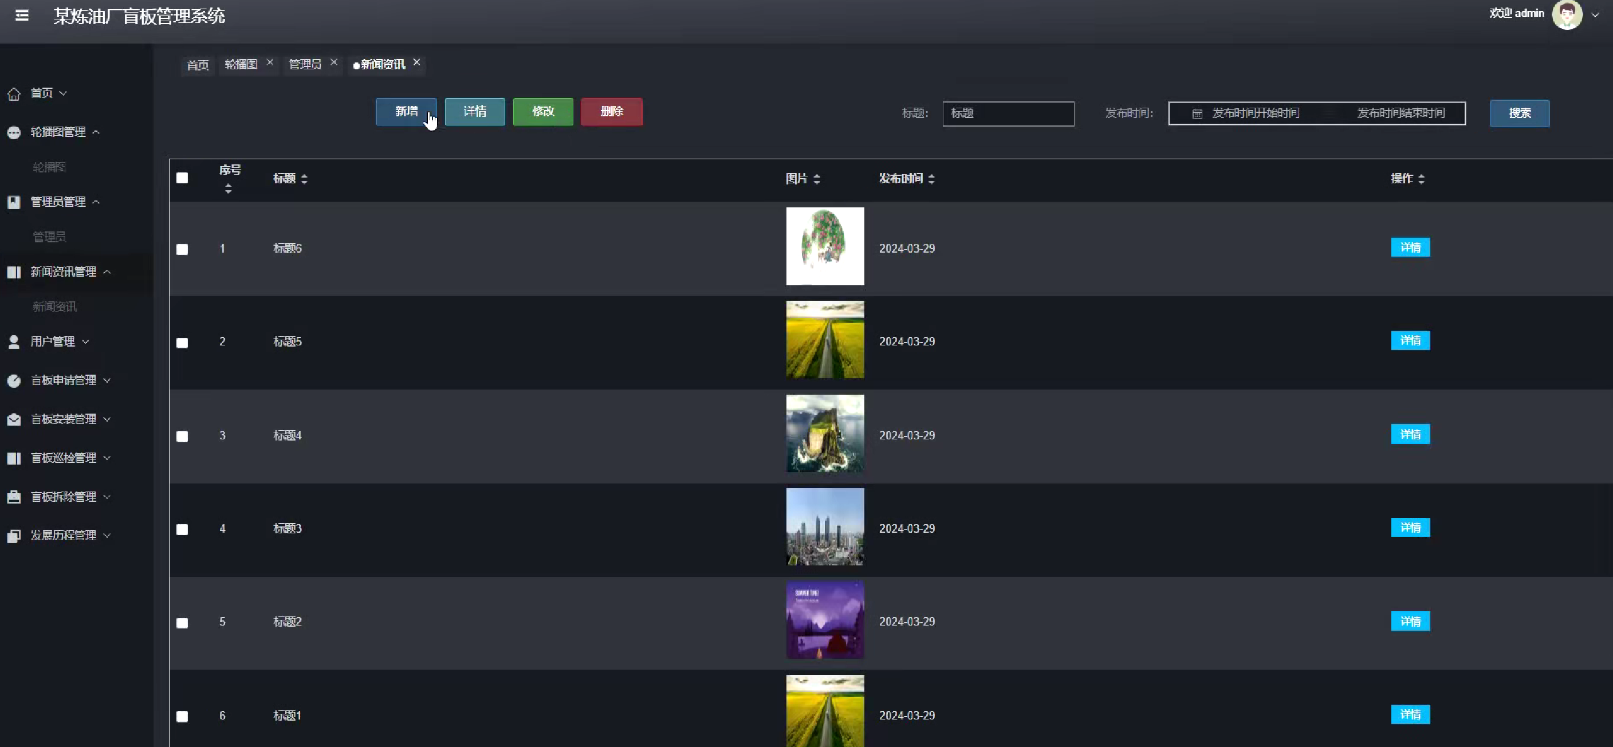Open the admin user dropdown arrow
This screenshot has width=1613, height=747.
point(1595,15)
